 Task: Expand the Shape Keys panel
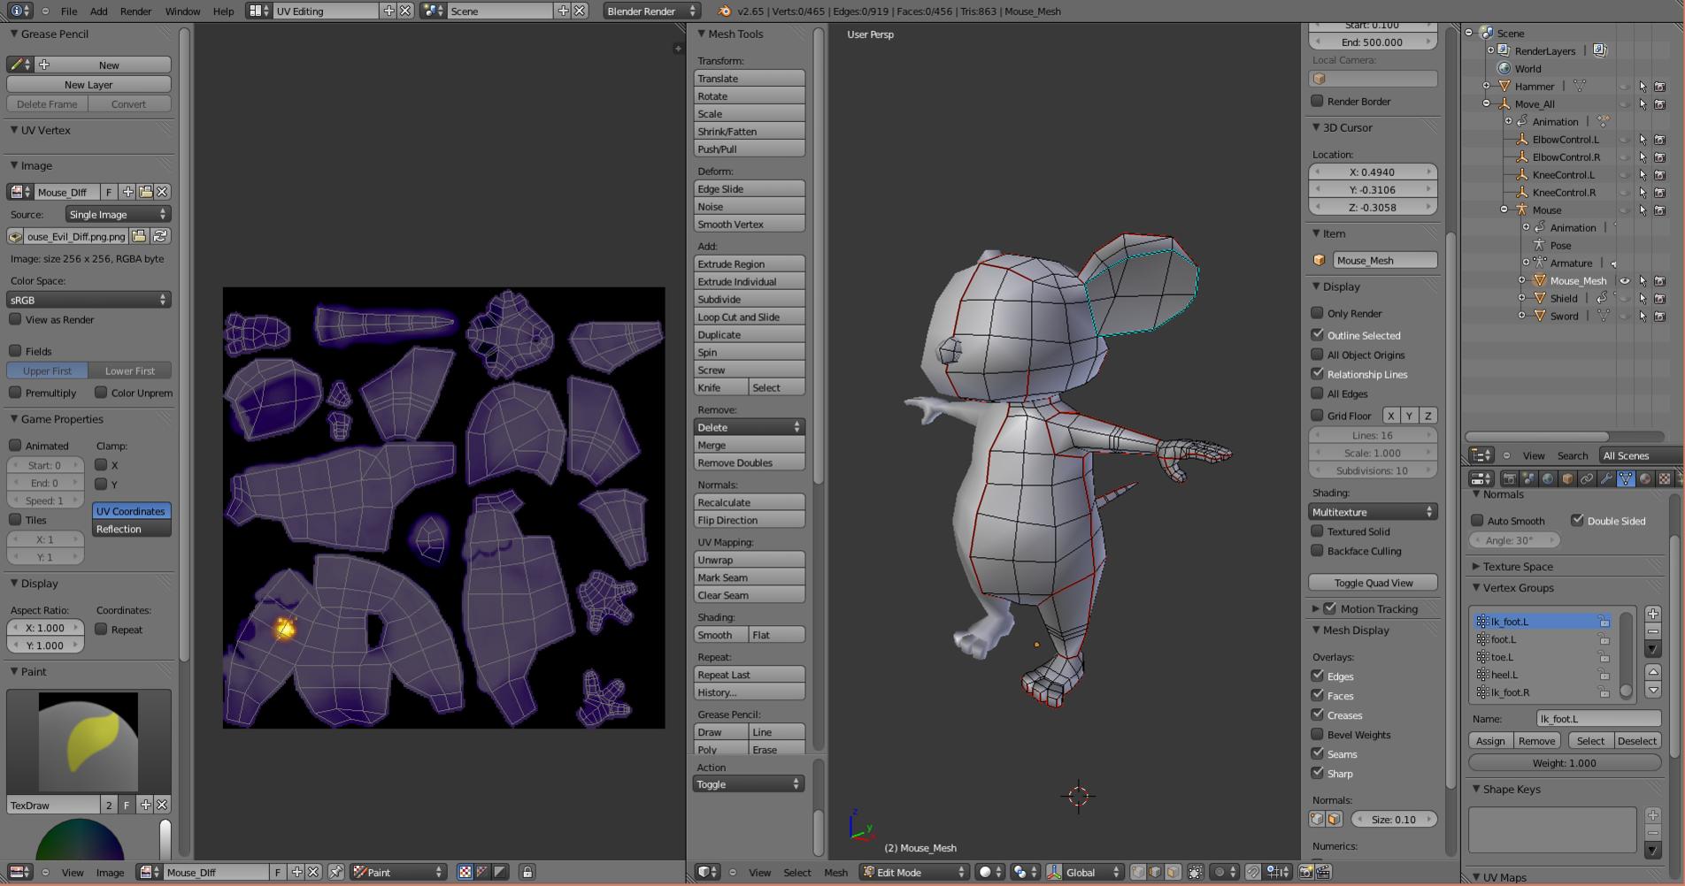tap(1507, 789)
